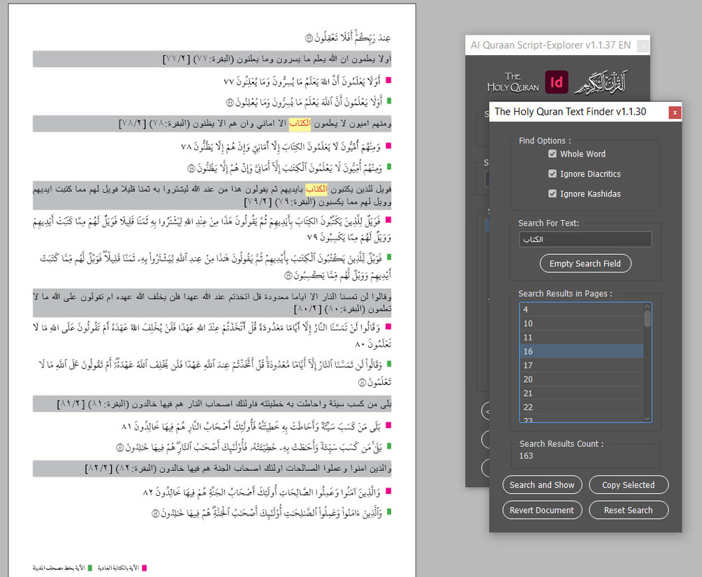Click the gray reference bar [٨٢/٢]
The height and width of the screenshot is (577, 702).
(212, 468)
